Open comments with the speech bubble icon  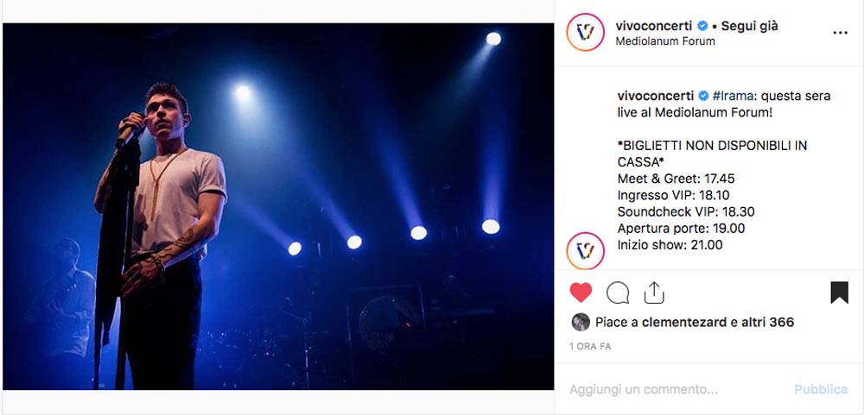[618, 292]
